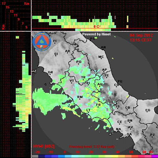Screen dimensions: 158x158
Task: Click the SI city label
Action: point(56,54)
